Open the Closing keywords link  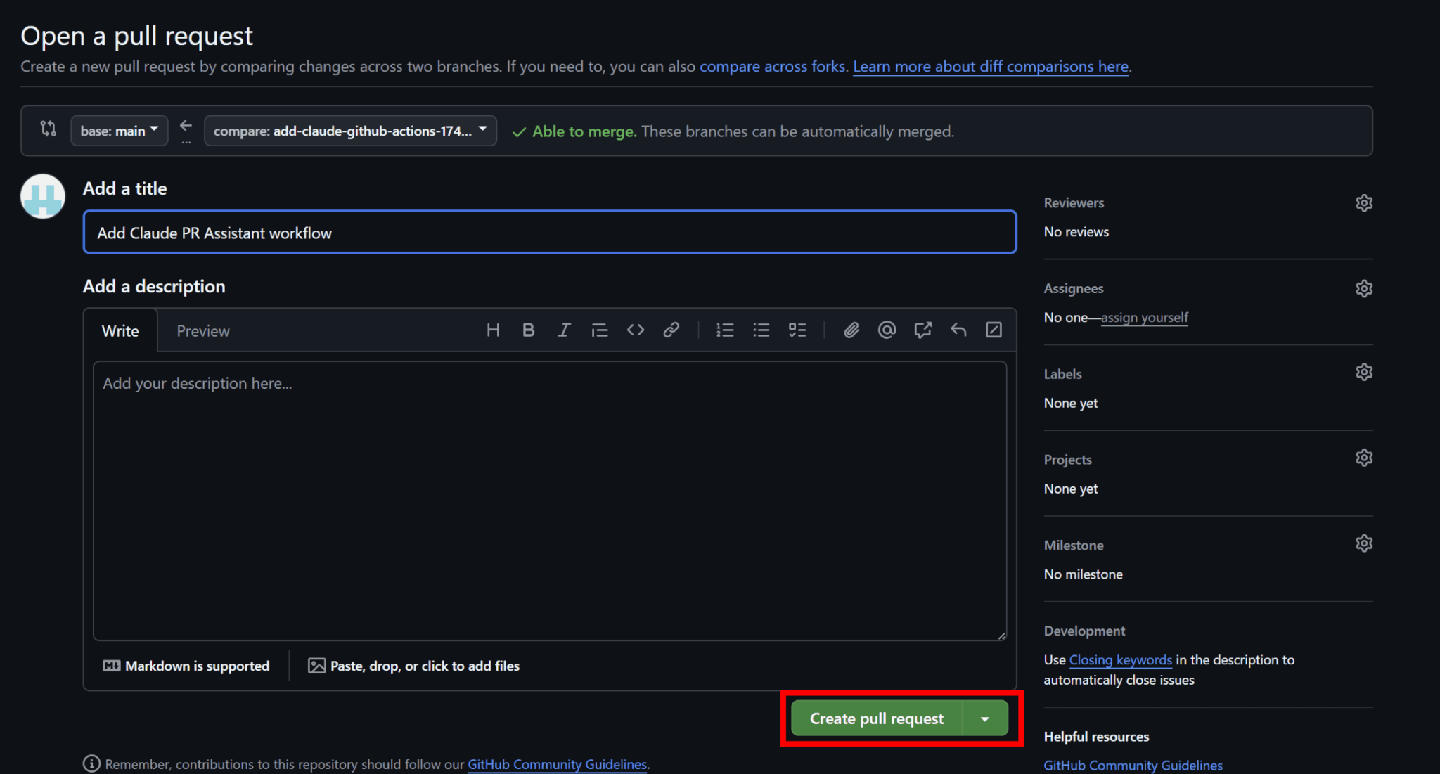[x=1121, y=660]
